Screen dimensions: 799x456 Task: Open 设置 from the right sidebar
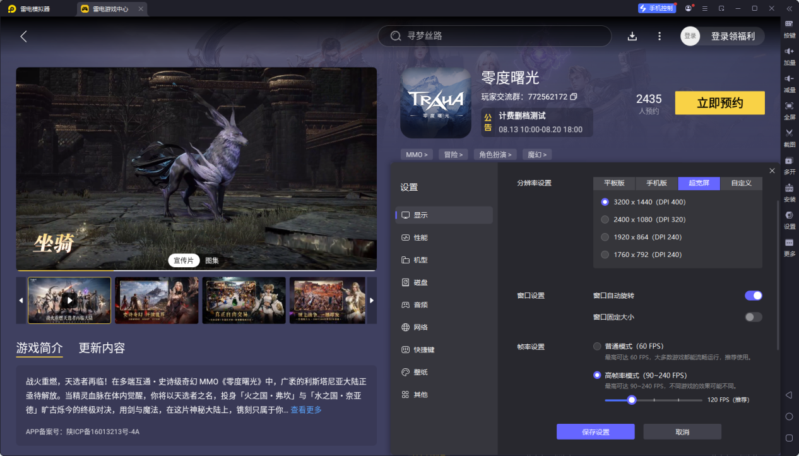coord(789,219)
